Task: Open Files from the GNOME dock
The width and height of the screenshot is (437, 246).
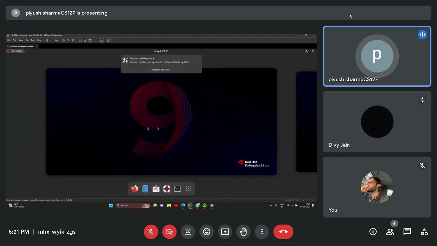Action: pos(145,189)
